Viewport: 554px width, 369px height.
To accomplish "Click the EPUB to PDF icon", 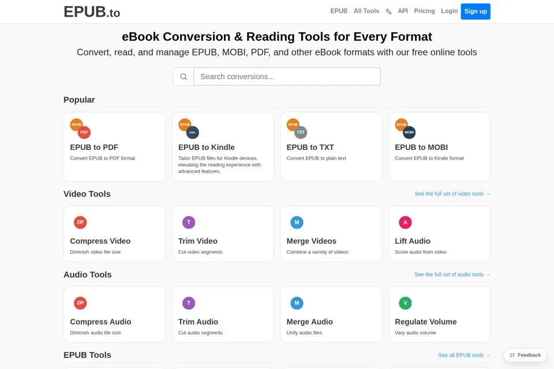I will click(80, 129).
